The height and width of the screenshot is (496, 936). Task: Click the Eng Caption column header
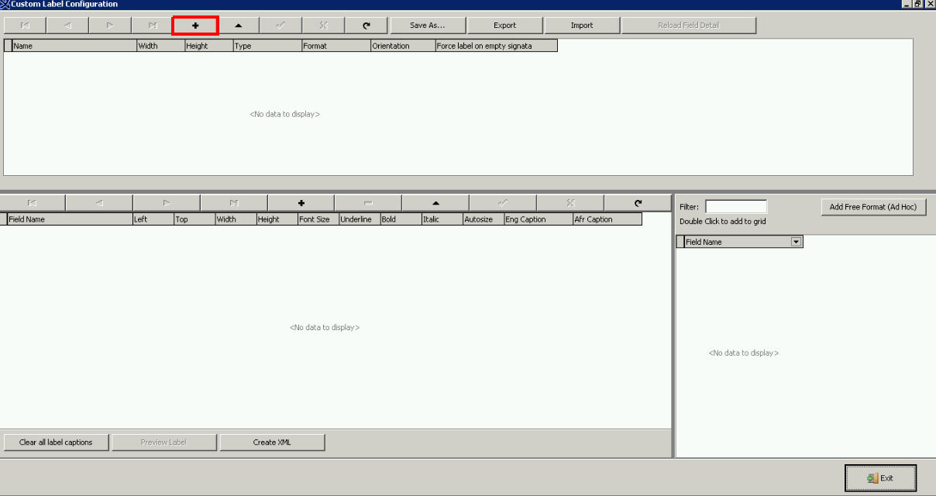(x=539, y=219)
